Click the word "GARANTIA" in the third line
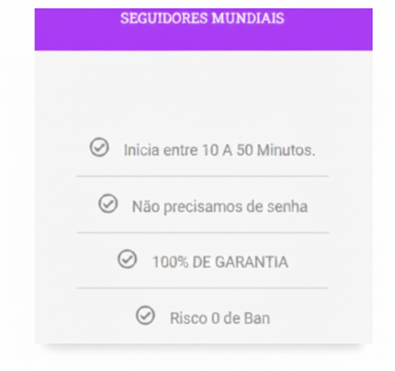The width and height of the screenshot is (395, 371). click(x=252, y=262)
